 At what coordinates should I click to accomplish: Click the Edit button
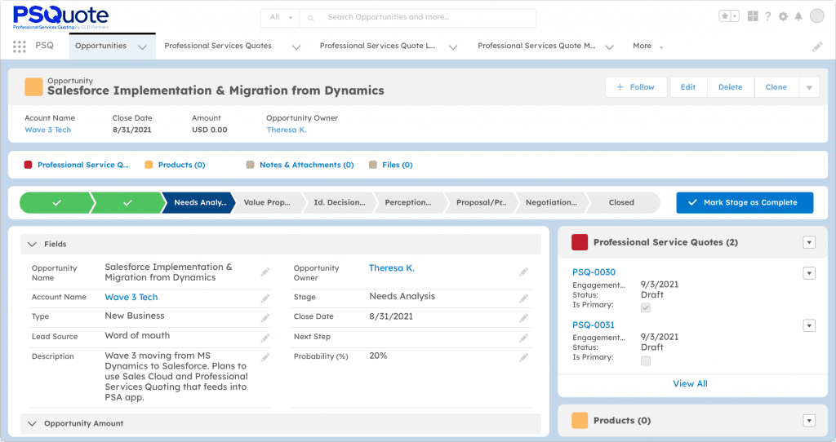[x=687, y=87]
